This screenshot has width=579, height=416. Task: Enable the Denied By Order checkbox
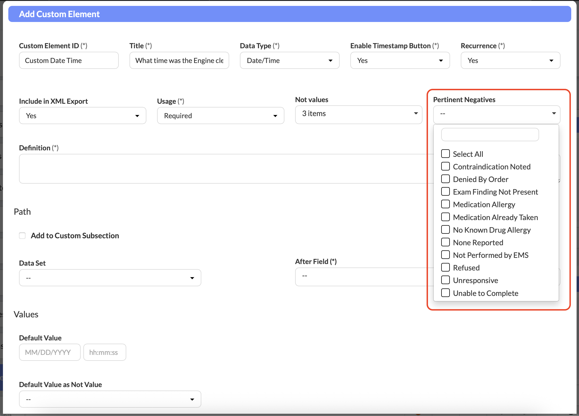coord(446,179)
